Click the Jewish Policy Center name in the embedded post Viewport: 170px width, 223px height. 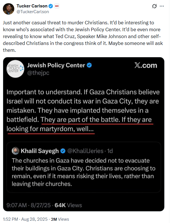tap(56, 65)
